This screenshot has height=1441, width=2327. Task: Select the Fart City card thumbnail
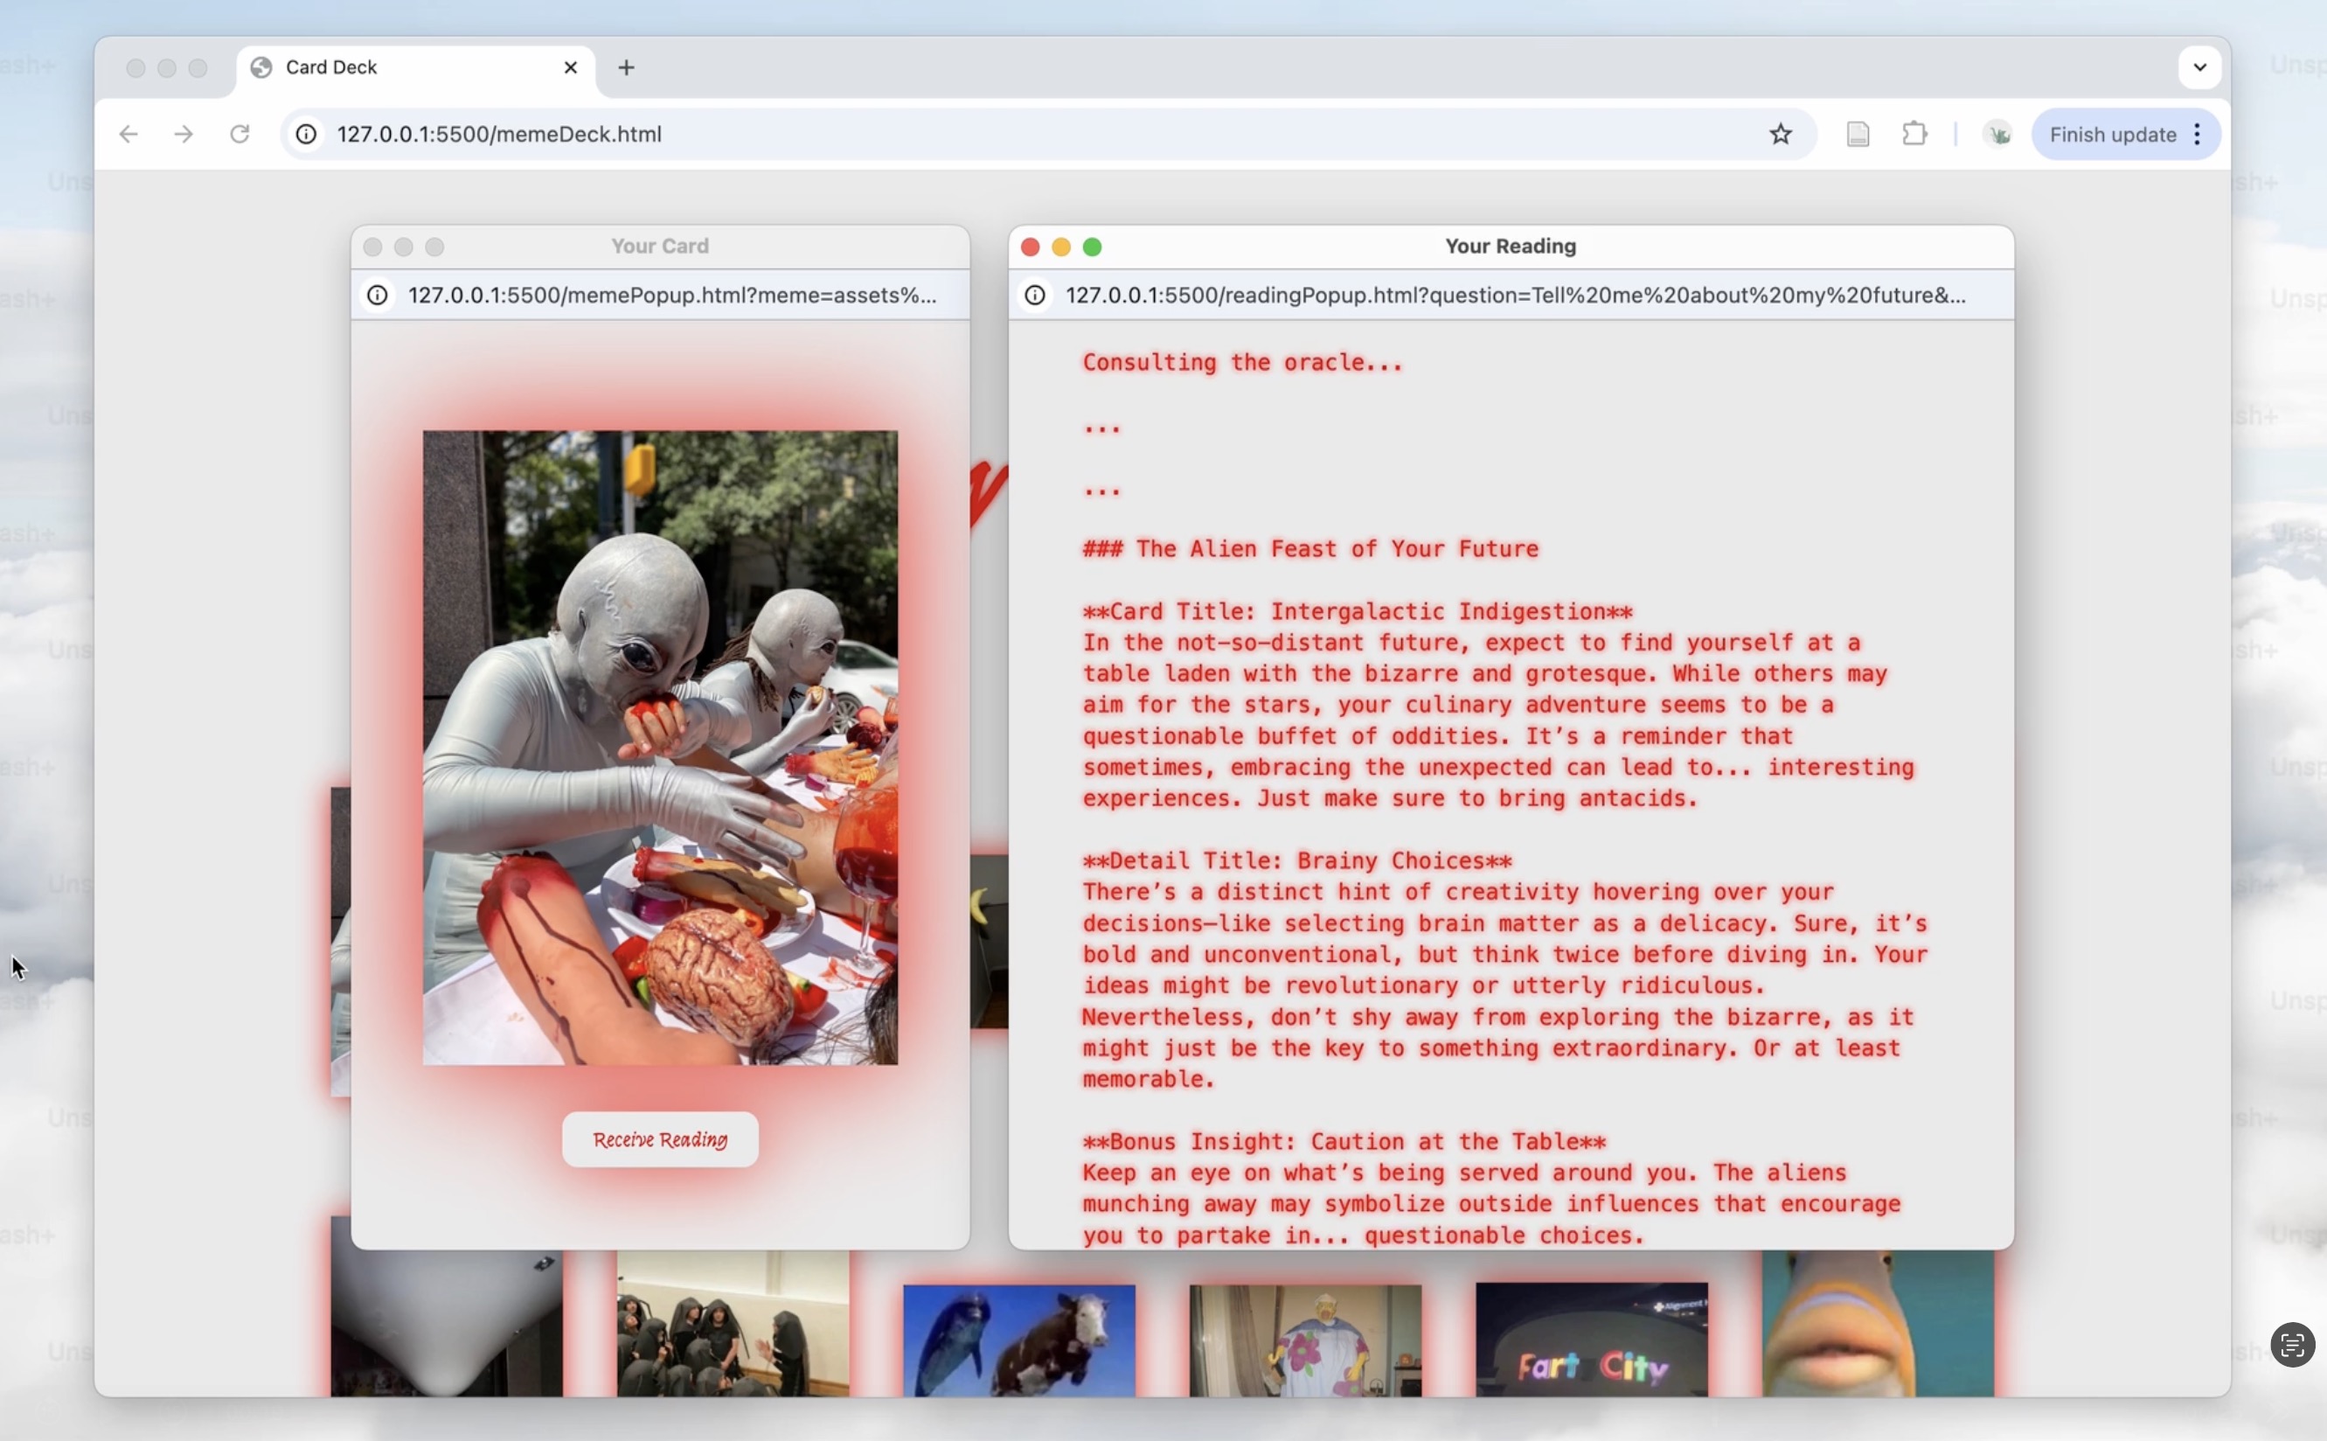pyautogui.click(x=1592, y=1341)
